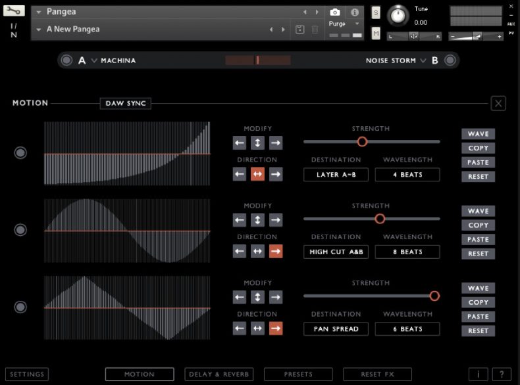Viewport: 520px width, 385px height.
Task: Click the trash delete icon in header
Action: (x=315, y=30)
